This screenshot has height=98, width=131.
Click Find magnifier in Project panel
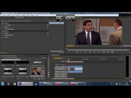[x=37, y=79]
